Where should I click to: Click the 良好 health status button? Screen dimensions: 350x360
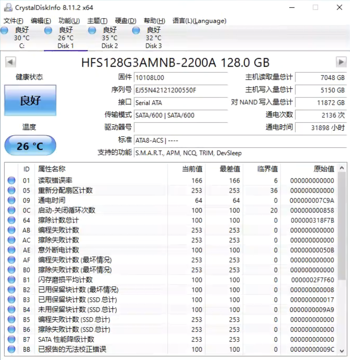(30, 100)
